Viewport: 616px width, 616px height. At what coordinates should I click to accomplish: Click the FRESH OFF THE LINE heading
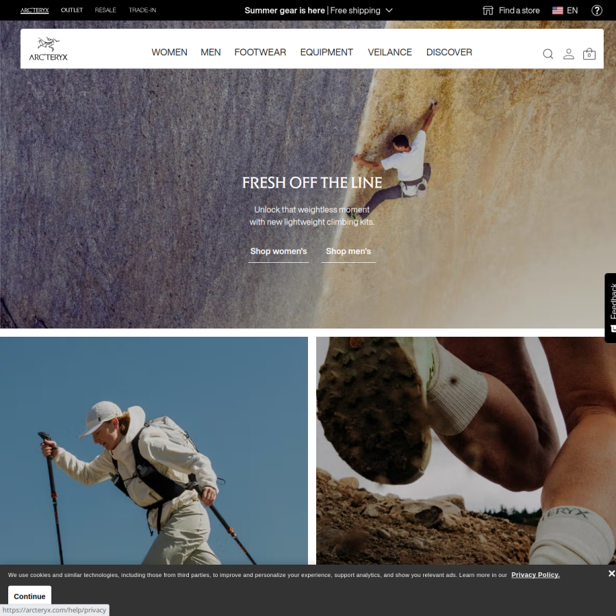tap(312, 183)
